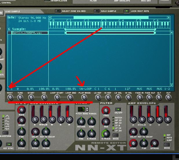
Task: Click the Berlin sample key zone bar
Action: coord(110,33)
